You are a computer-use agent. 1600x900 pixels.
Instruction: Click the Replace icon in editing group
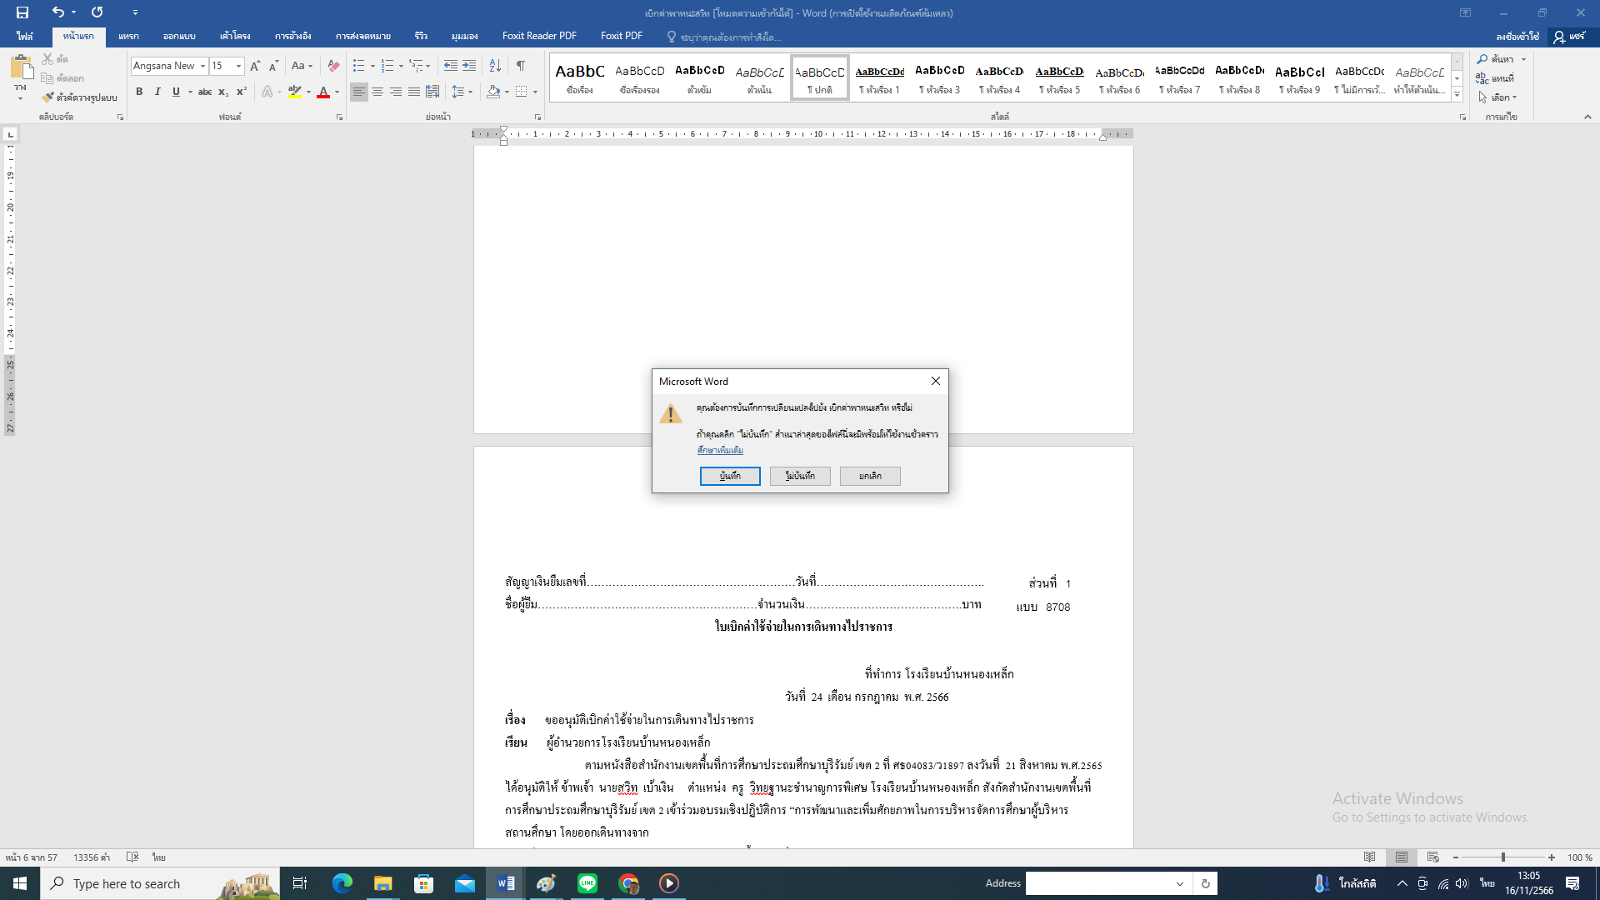pos(1482,78)
